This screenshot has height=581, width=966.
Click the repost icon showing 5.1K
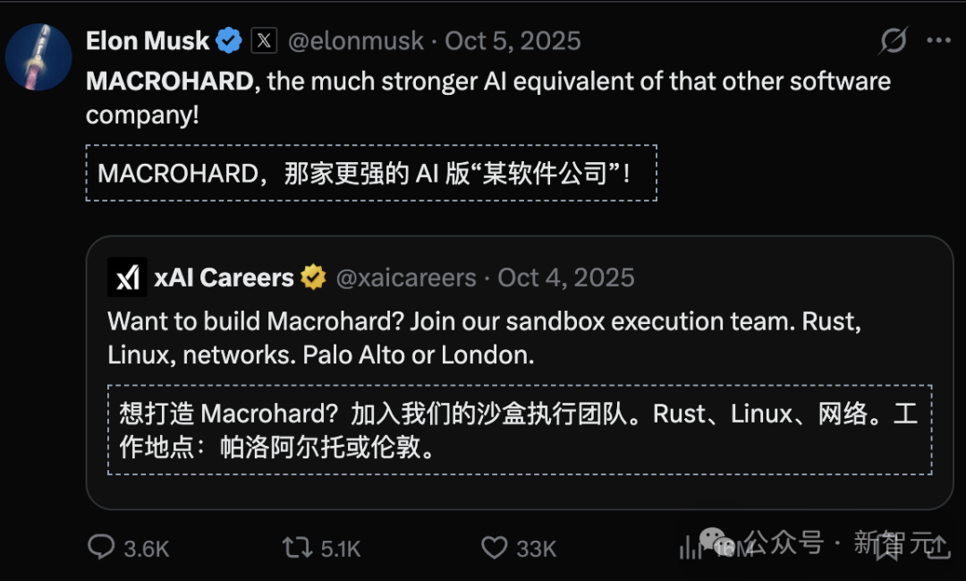click(295, 548)
